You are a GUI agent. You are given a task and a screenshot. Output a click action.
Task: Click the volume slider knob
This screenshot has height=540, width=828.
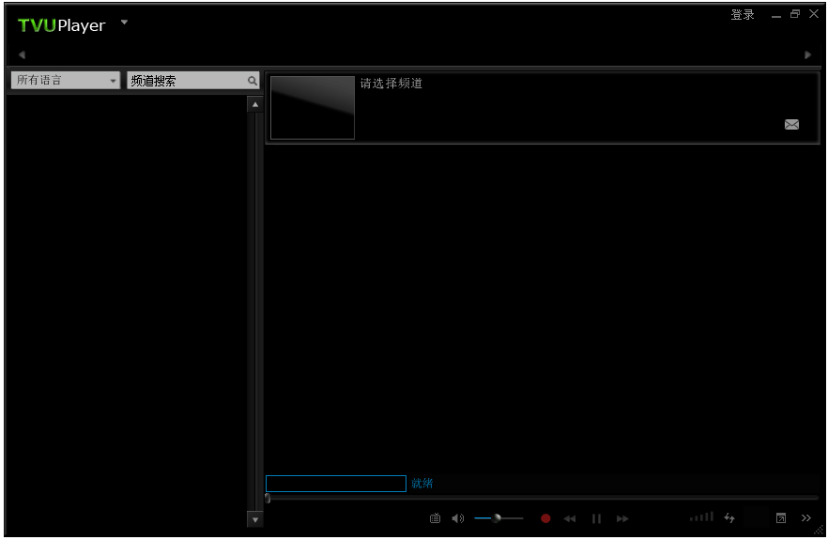[497, 517]
